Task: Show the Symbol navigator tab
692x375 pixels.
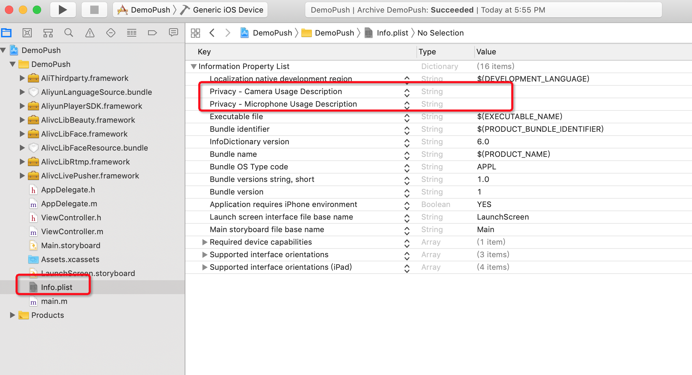Action: pyautogui.click(x=48, y=33)
